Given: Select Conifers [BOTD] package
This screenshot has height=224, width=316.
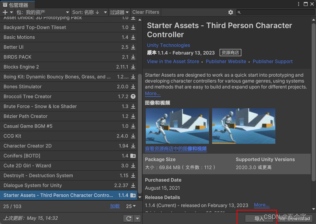Looking at the screenshot, I should click(x=68, y=156).
